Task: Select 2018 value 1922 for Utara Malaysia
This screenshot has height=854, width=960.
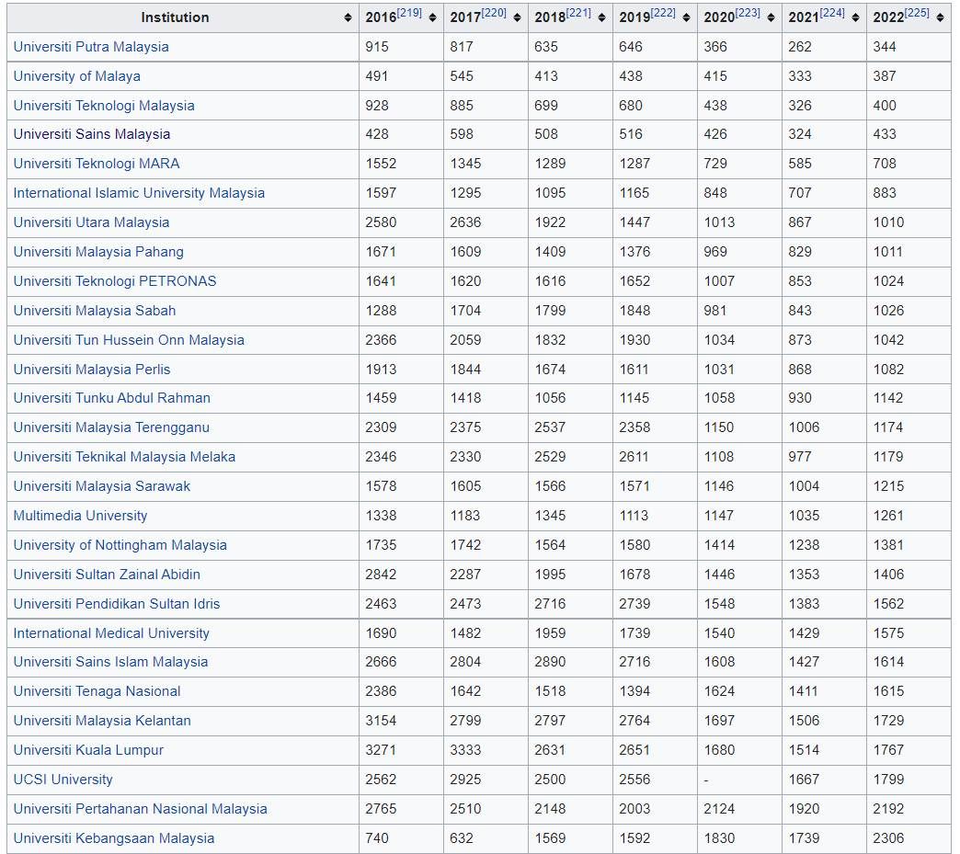Action: click(x=550, y=222)
